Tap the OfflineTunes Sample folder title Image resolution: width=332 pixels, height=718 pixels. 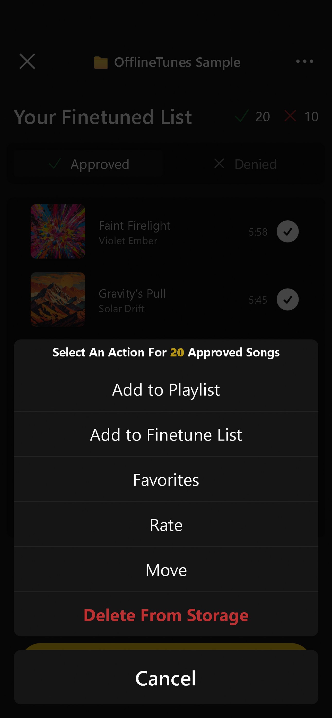177,62
